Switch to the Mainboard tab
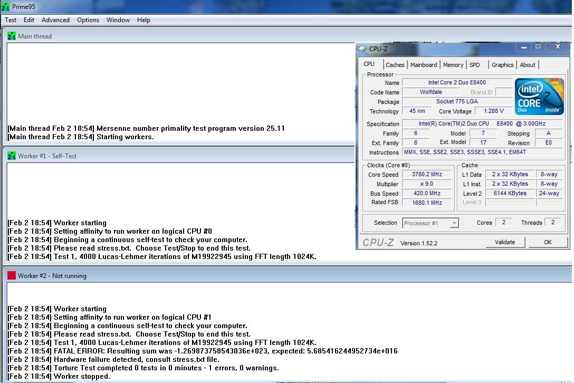Viewport: 574px width, 383px height. pyautogui.click(x=424, y=65)
